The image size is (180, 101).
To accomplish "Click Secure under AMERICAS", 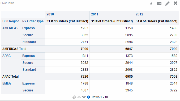I will tap(28, 35).
